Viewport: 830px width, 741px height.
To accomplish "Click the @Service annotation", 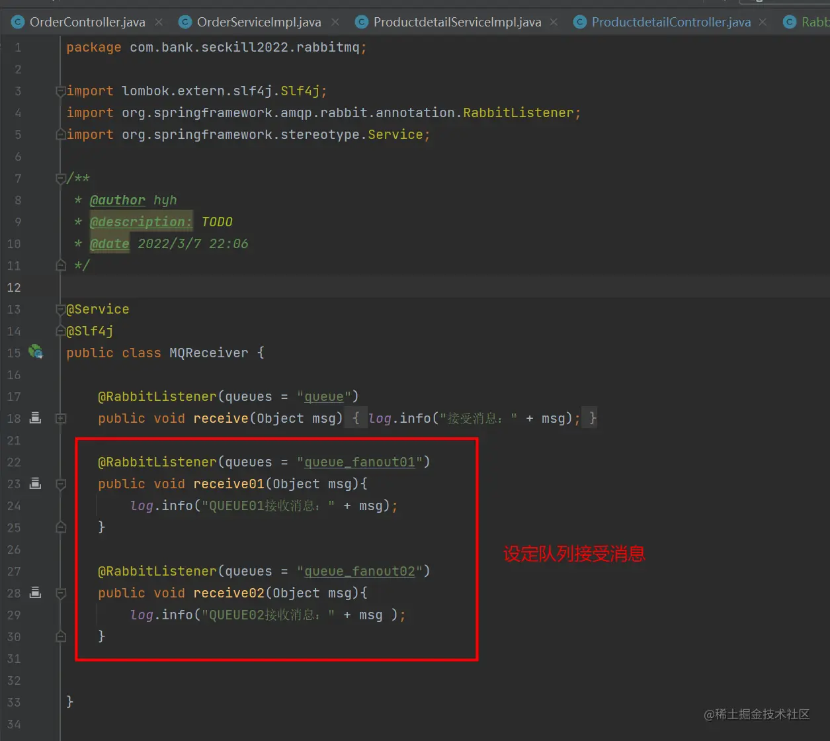I will pyautogui.click(x=98, y=309).
